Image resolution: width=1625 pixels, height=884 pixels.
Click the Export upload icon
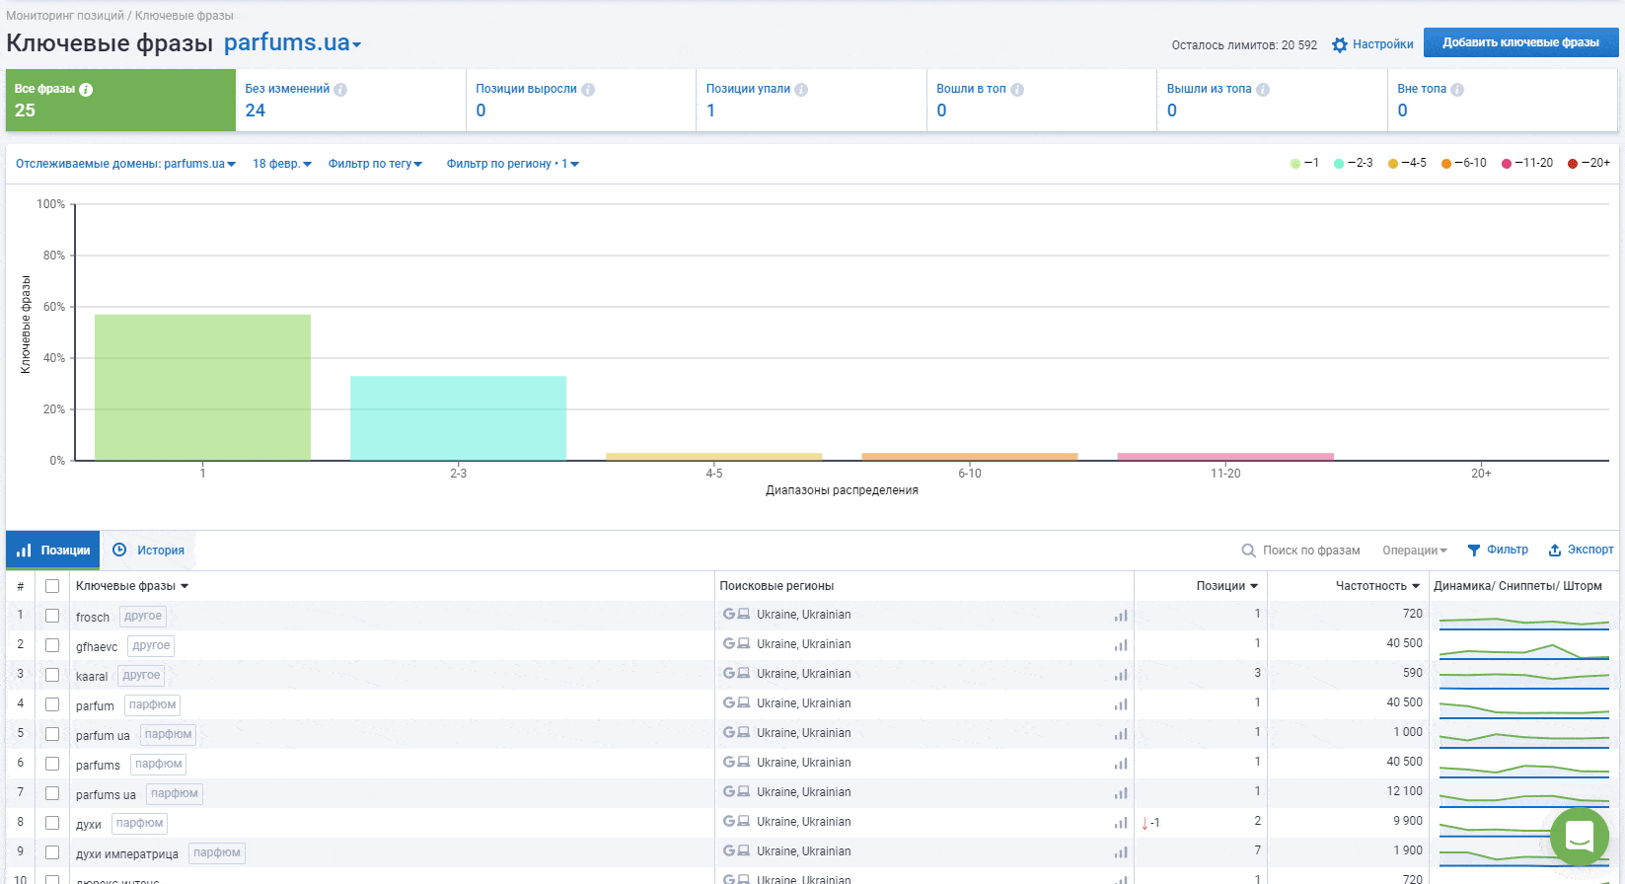1555,551
